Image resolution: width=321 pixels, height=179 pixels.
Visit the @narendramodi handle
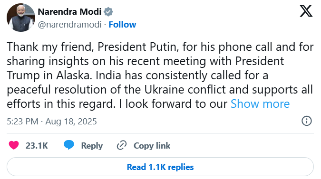click(69, 25)
